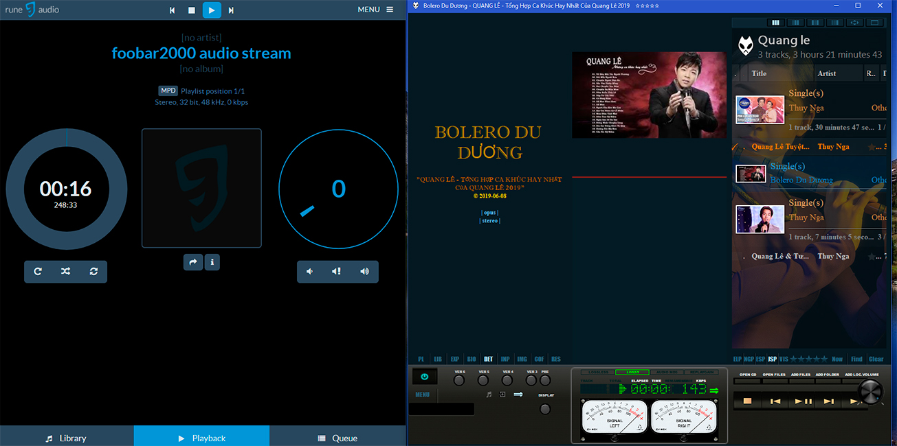Select the DET panel tab
This screenshot has height=446, width=897.
tap(488, 359)
